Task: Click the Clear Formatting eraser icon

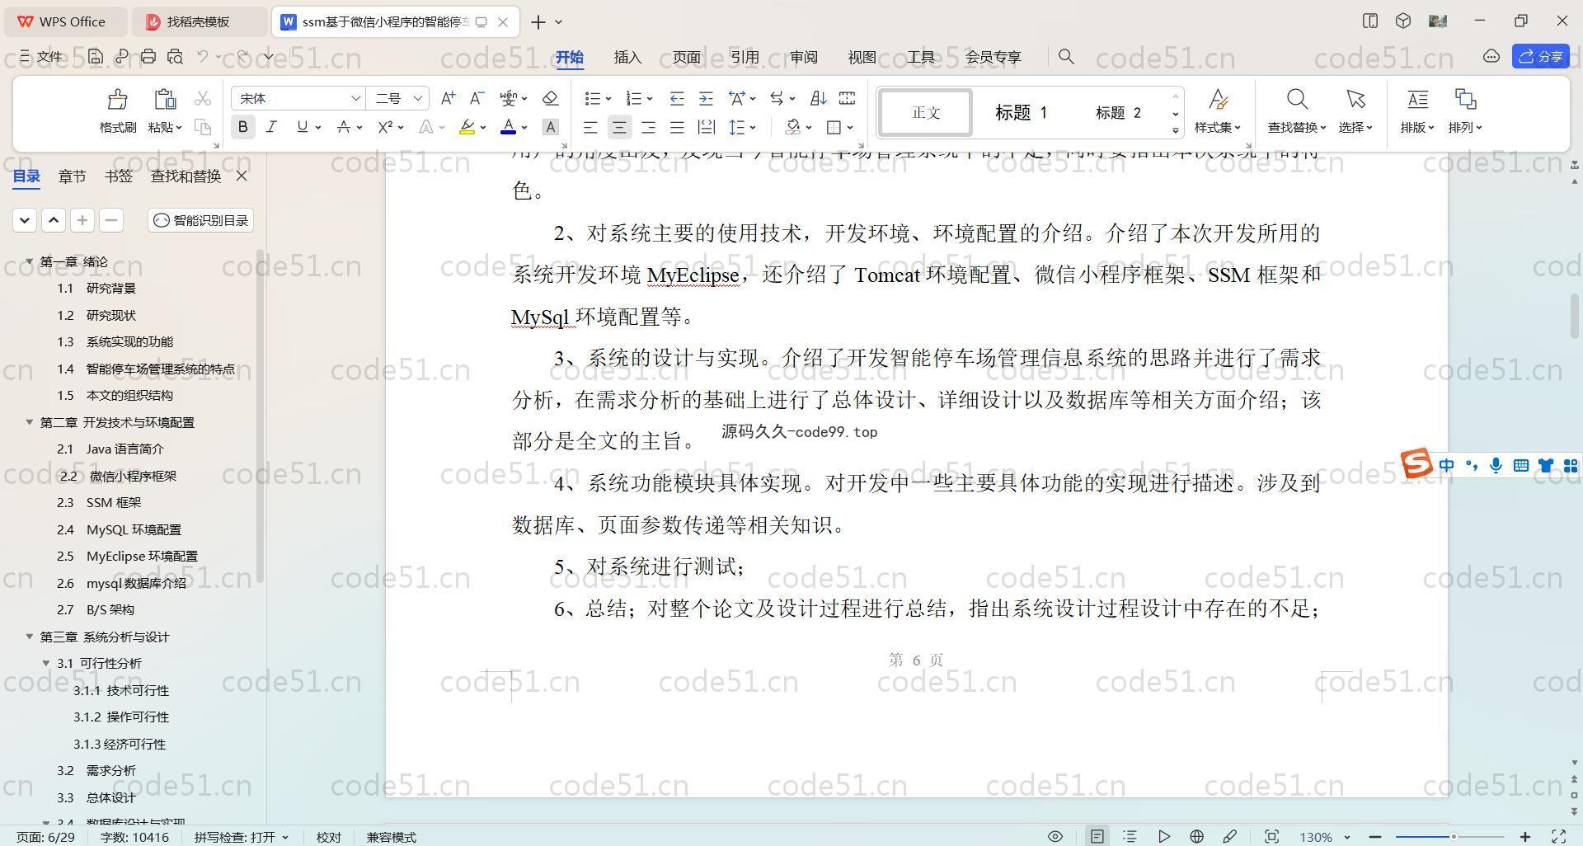Action: [551, 98]
